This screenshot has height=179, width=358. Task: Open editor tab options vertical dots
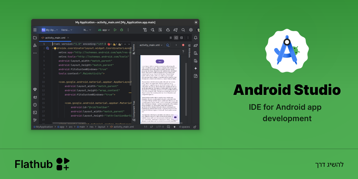pyautogui.click(x=188, y=38)
